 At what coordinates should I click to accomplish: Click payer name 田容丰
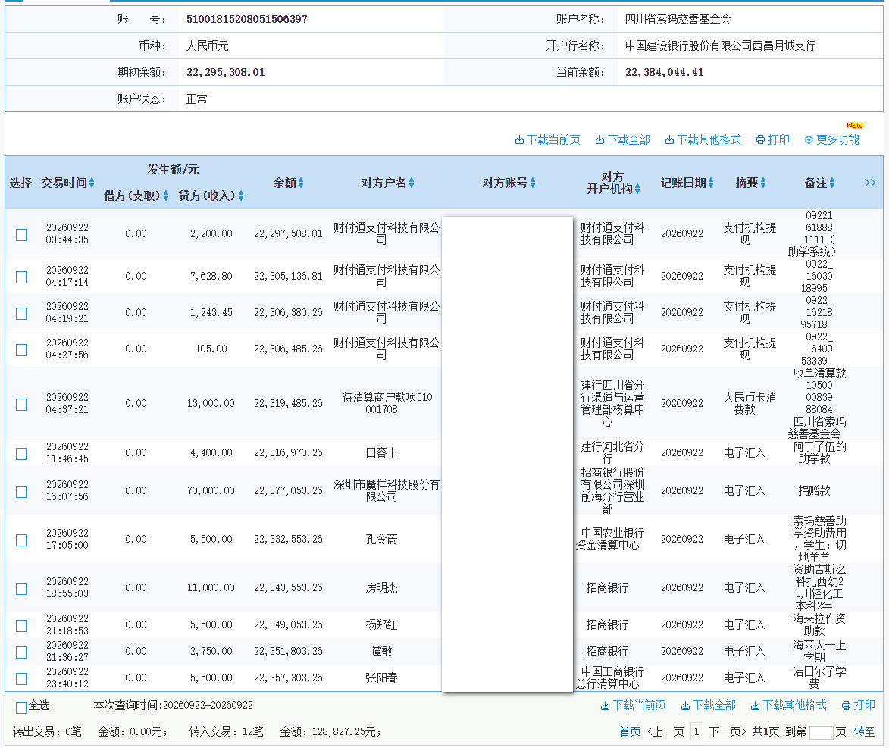click(x=381, y=452)
